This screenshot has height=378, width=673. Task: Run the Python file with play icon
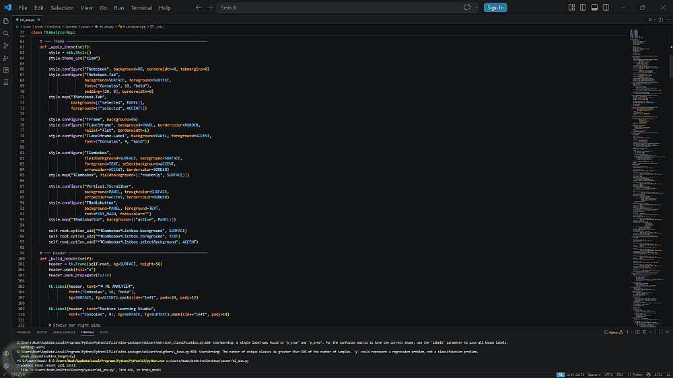coord(651,20)
